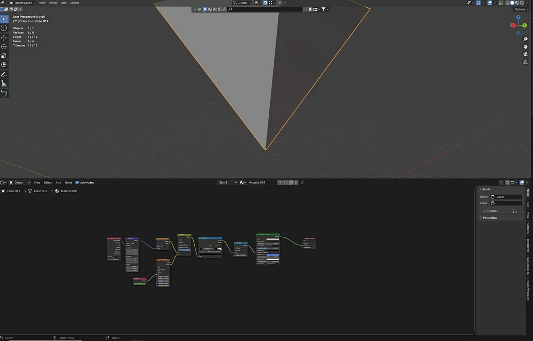The image size is (533, 341).
Task: Click the X axis on navigation gizmo
Action: pos(513,25)
